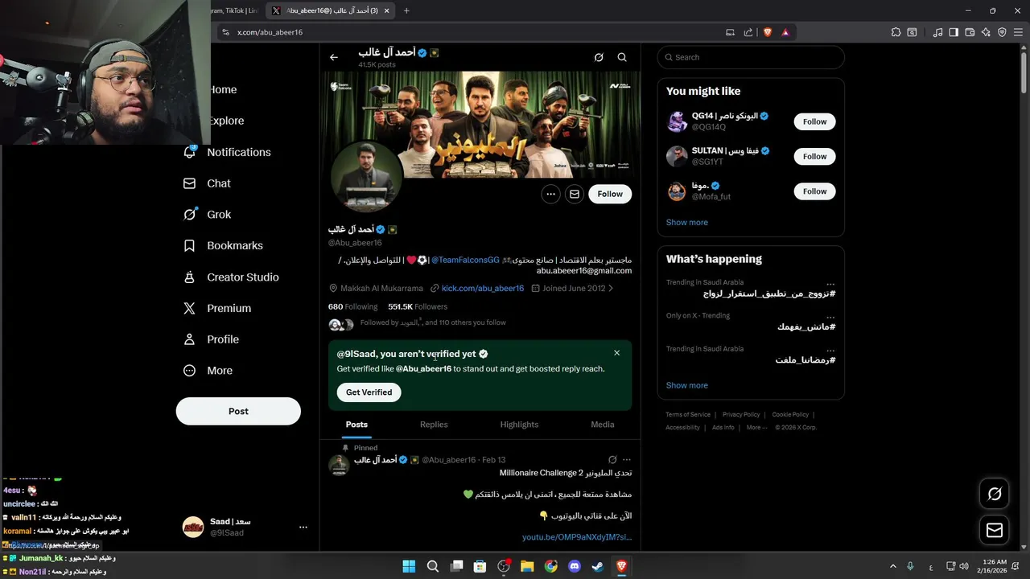Open options for the first Saudi Arabia trend
This screenshot has height=579, width=1030.
(830, 283)
